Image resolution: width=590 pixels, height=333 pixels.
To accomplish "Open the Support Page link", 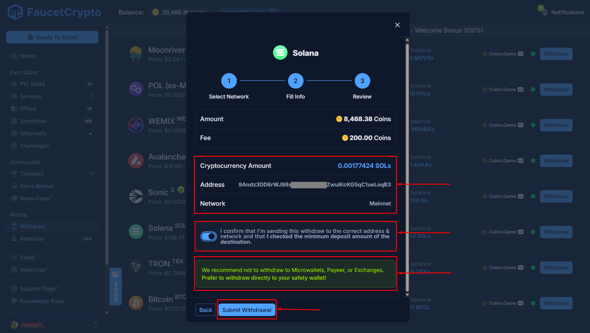I will point(52,289).
